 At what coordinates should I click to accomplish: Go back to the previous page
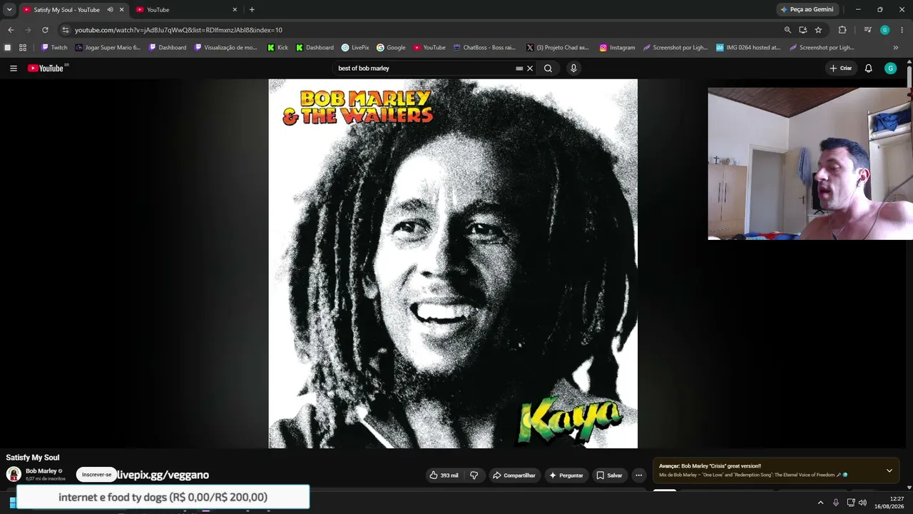pos(11,30)
